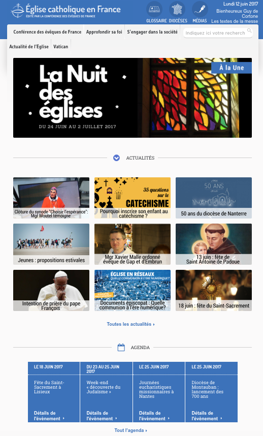The image size is (263, 436).
Task: Open the Médias microphone icon
Action: click(200, 10)
